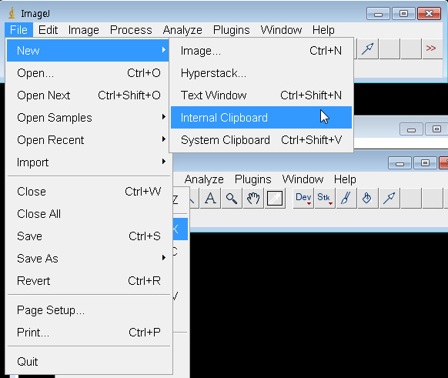Select the Magnifying glass tool in back window
This screenshot has height=378, width=448.
pyautogui.click(x=232, y=198)
